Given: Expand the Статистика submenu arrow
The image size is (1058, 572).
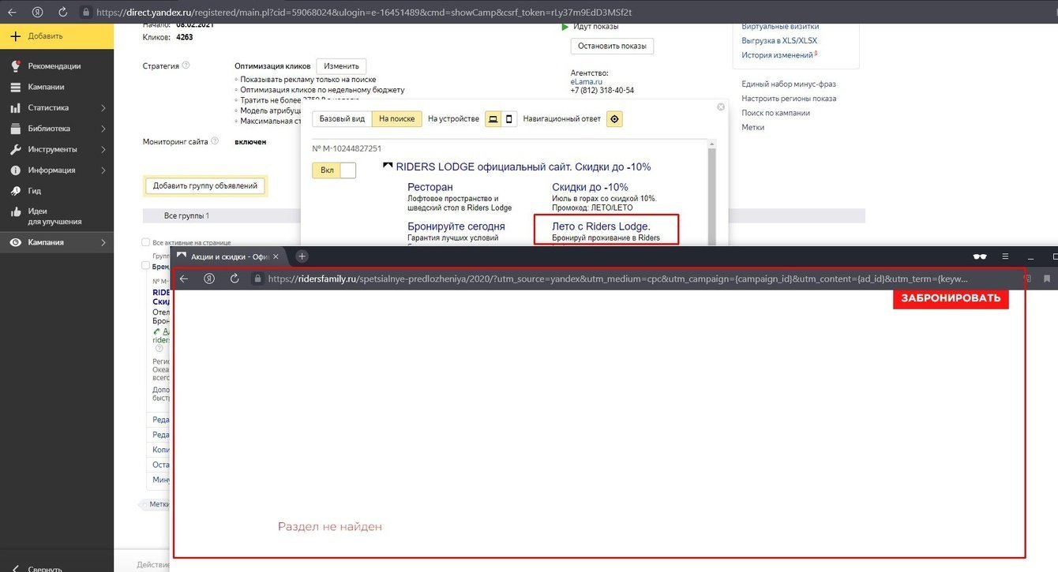Looking at the screenshot, I should (x=103, y=108).
